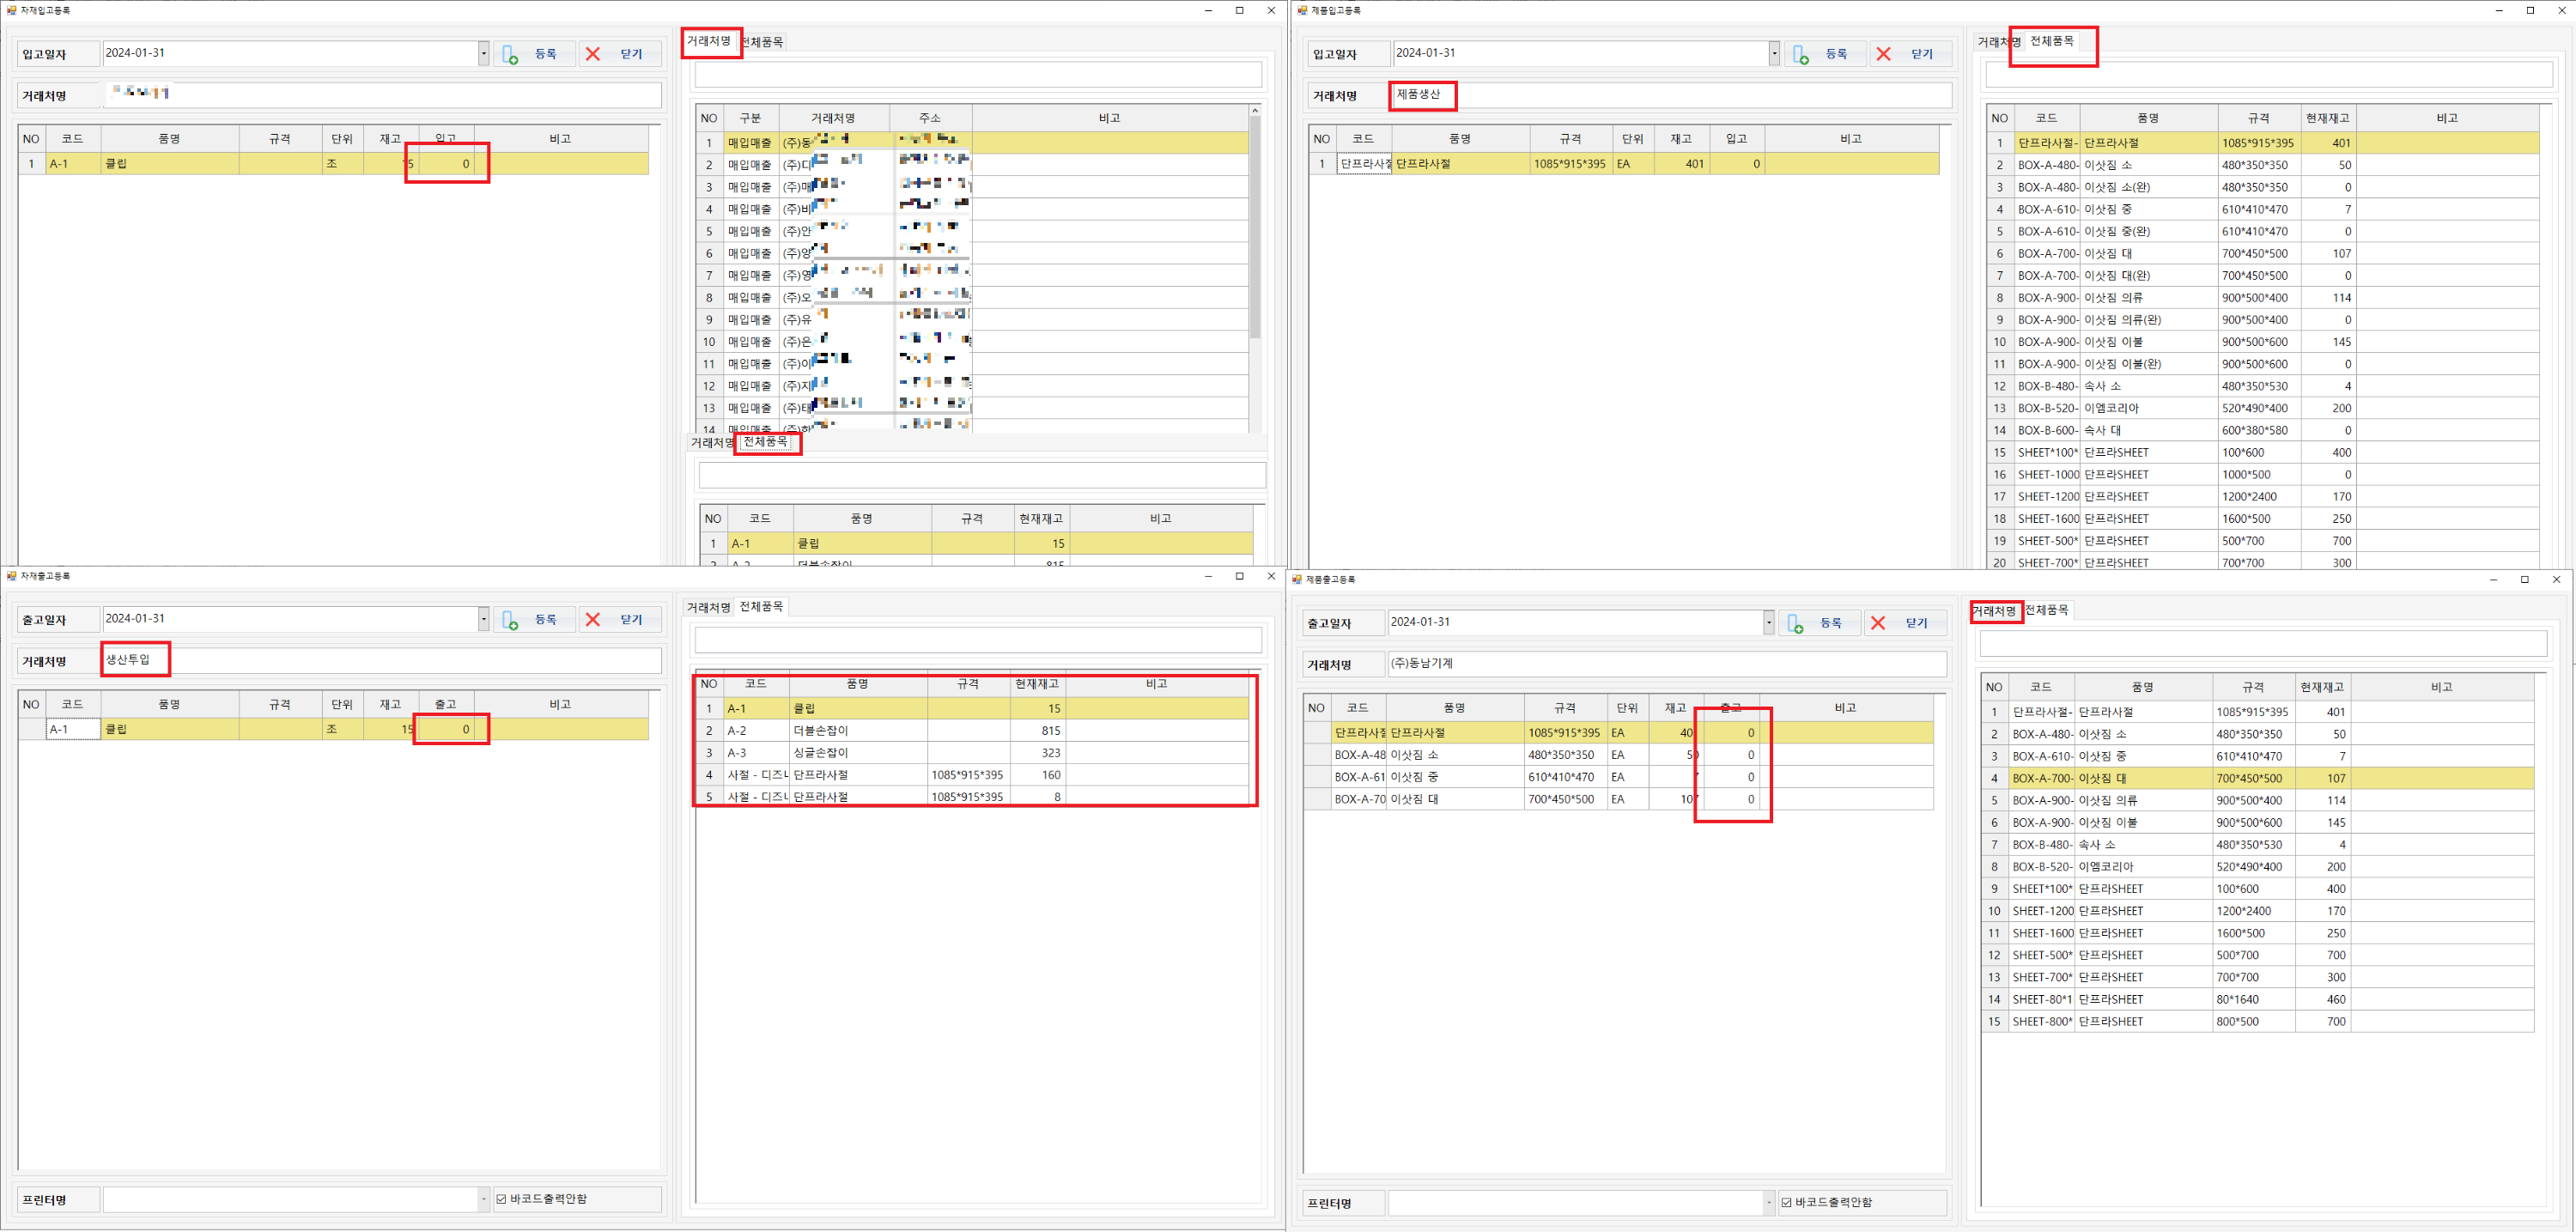
Task: Switch to 전체품목 tab in 제품출고등록 window
Action: coord(2046,610)
